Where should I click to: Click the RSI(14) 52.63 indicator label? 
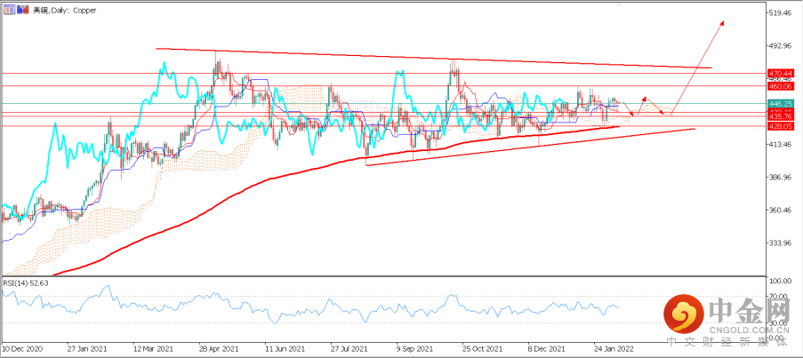(x=28, y=284)
